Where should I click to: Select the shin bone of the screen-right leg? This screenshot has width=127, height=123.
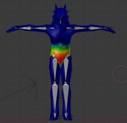click(x=66, y=98)
